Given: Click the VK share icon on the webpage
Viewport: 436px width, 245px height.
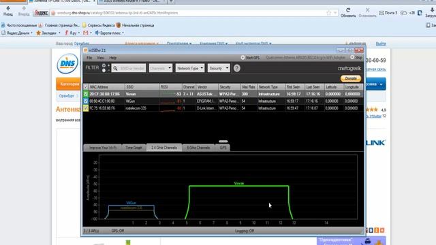Looking at the screenshot, I should [x=371, y=230].
